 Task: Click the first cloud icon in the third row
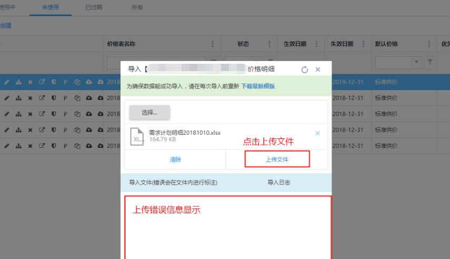(x=88, y=114)
